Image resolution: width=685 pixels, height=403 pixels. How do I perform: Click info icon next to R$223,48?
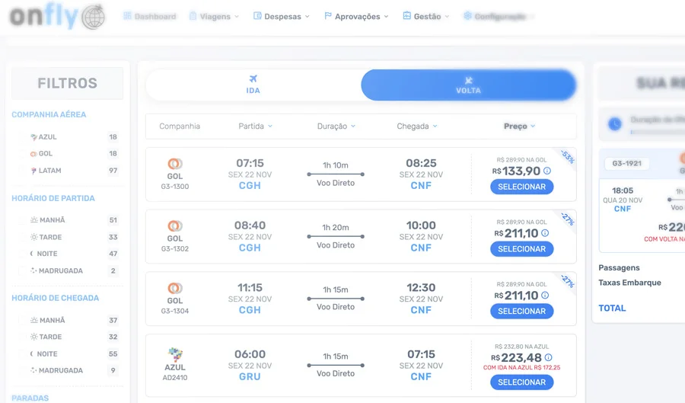click(548, 357)
